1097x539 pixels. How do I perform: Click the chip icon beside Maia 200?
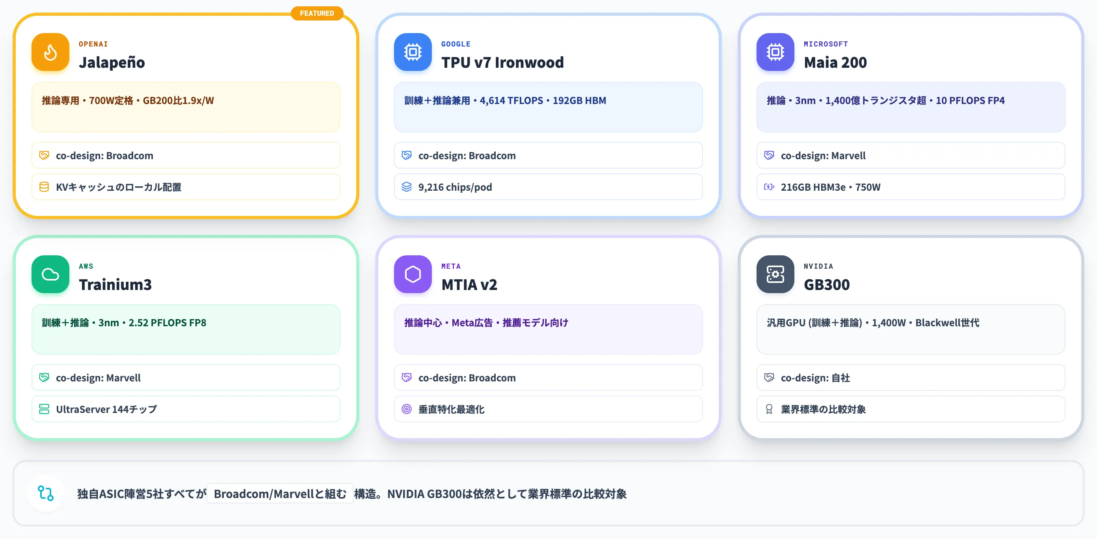(x=775, y=52)
